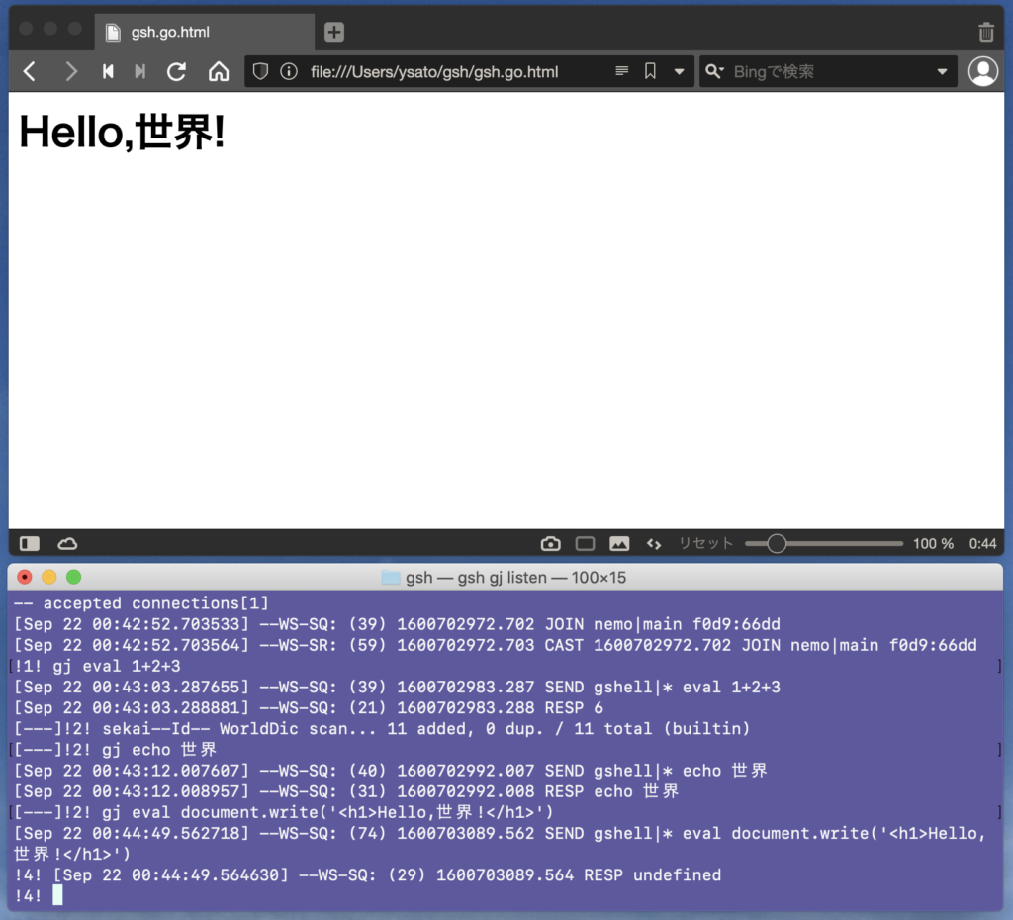Toggle the side panel from status bar
1013x920 pixels.
30,543
